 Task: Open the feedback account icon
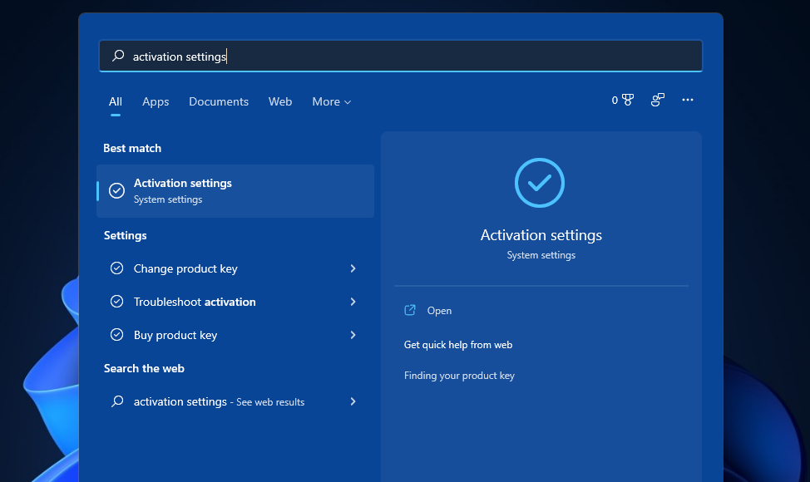(x=657, y=100)
